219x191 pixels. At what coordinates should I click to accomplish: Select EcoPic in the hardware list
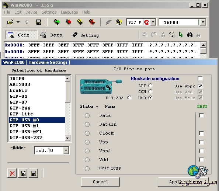click(x=37, y=90)
